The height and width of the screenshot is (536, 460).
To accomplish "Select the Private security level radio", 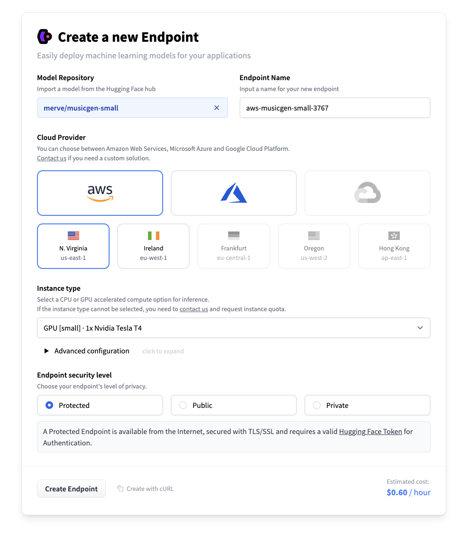I will (x=317, y=405).
